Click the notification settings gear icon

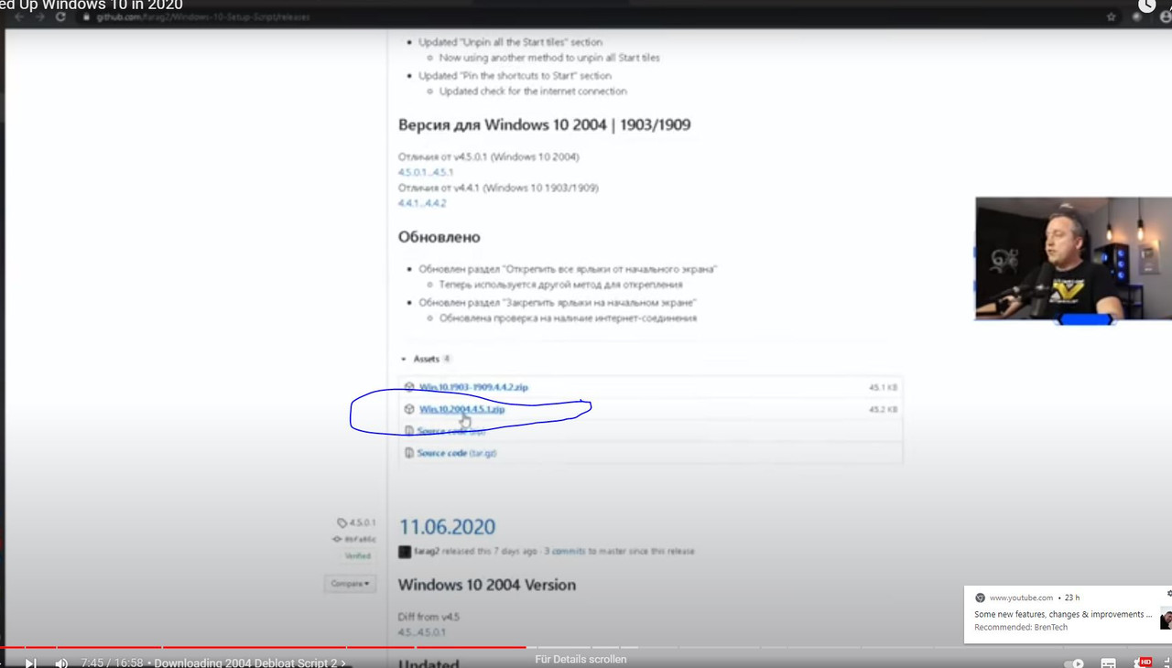click(x=1169, y=594)
